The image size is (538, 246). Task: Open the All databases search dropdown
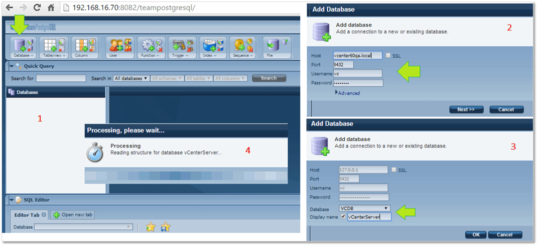click(x=131, y=78)
